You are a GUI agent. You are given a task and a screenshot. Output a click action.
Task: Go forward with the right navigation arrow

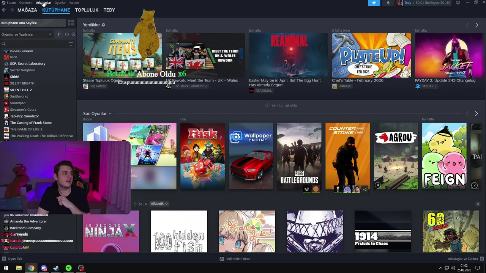pyautogui.click(x=12, y=10)
